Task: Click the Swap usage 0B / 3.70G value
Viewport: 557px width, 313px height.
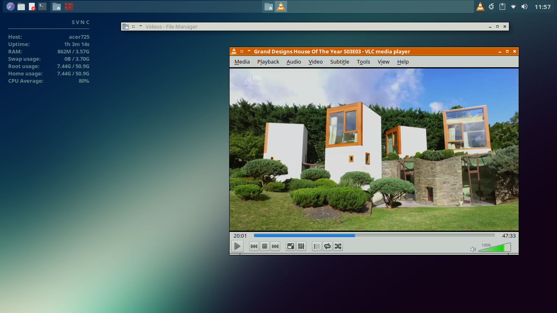Action: (x=77, y=59)
